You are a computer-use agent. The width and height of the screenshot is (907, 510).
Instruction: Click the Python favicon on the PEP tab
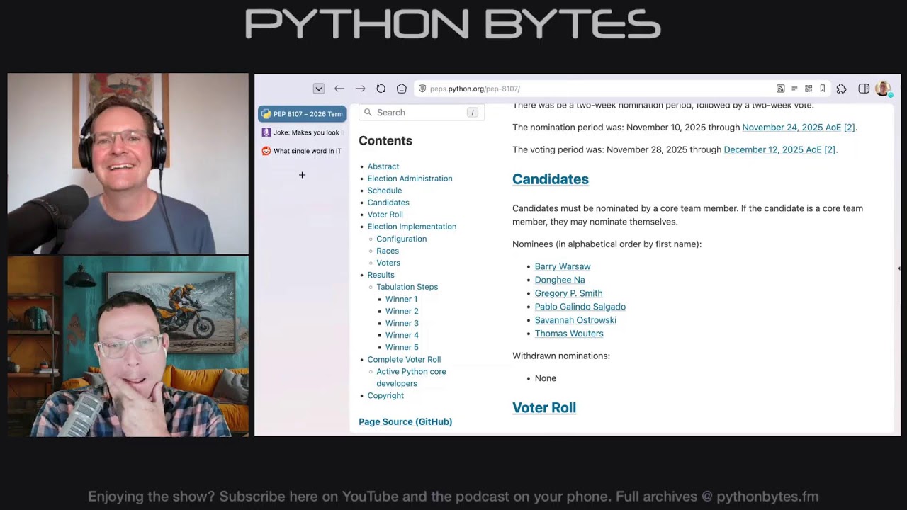pyautogui.click(x=266, y=114)
